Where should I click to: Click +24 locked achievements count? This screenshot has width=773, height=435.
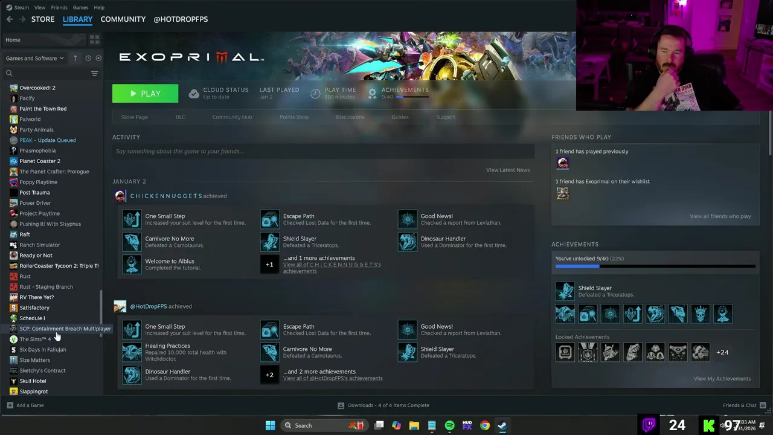[722, 352]
